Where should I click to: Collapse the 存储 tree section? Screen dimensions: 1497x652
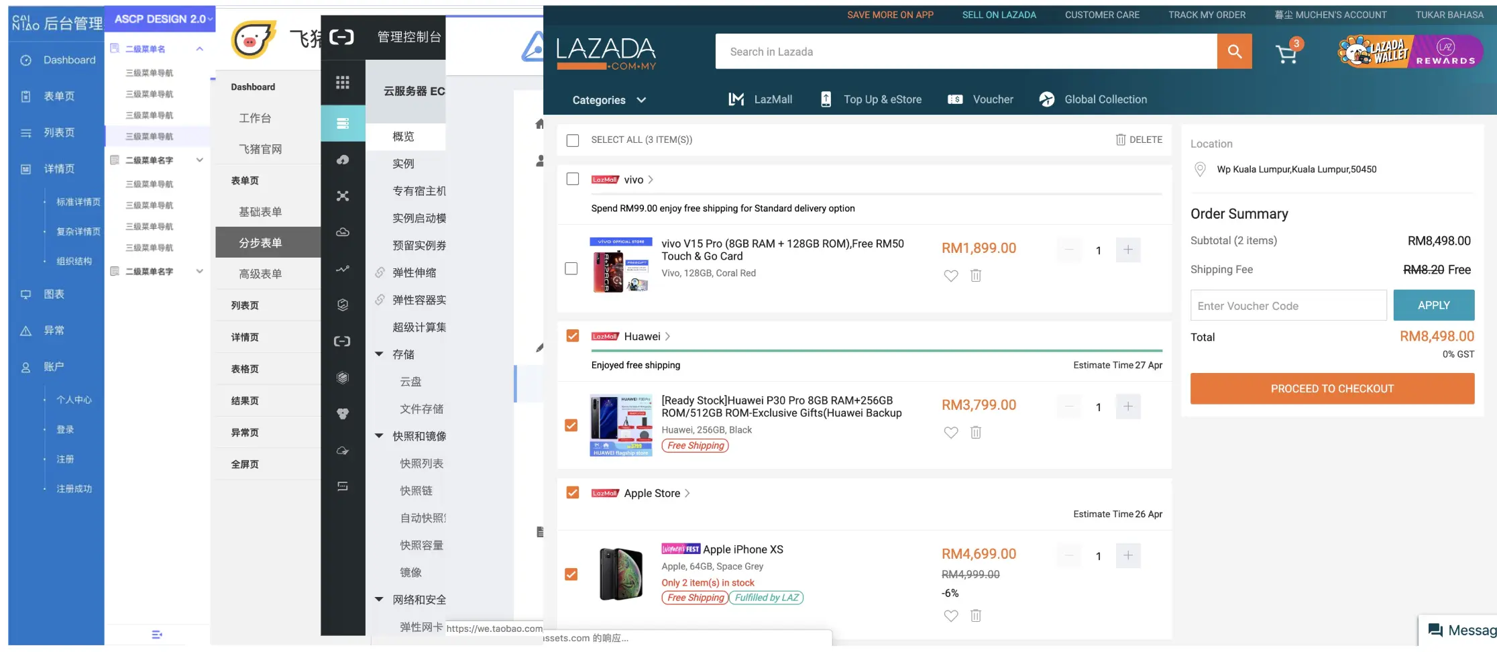coord(379,354)
